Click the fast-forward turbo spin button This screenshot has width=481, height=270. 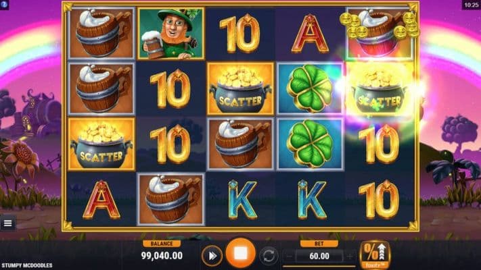(x=212, y=256)
